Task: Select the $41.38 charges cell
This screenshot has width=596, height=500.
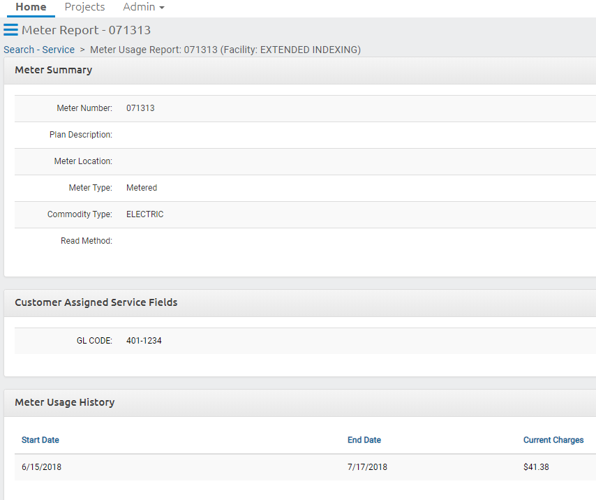Action: tap(536, 467)
